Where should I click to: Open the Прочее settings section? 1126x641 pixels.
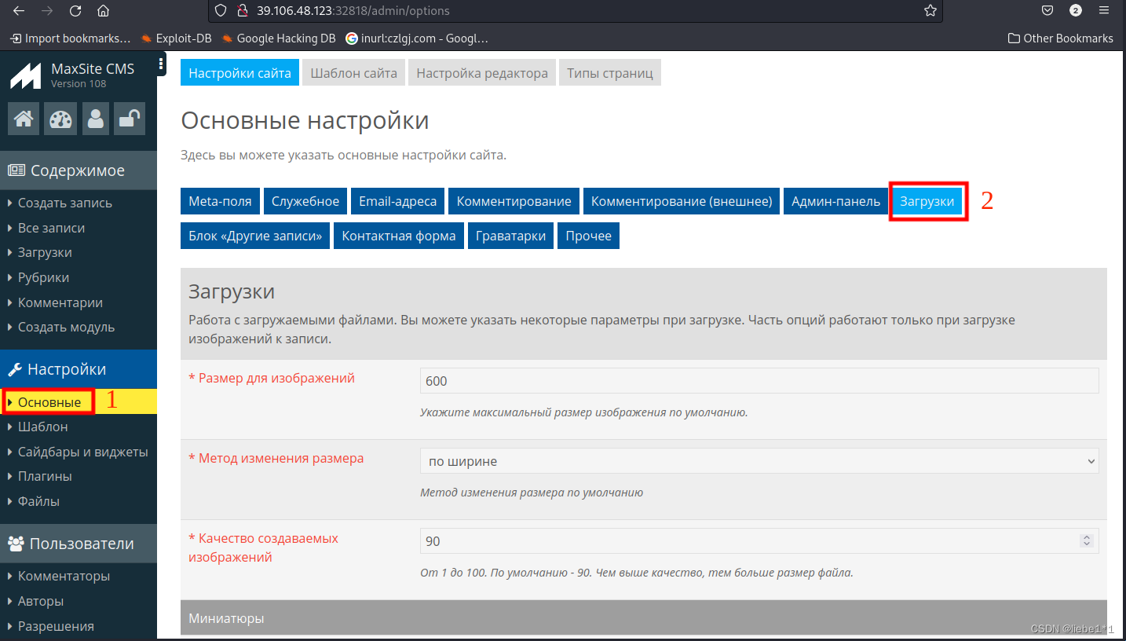click(x=588, y=236)
